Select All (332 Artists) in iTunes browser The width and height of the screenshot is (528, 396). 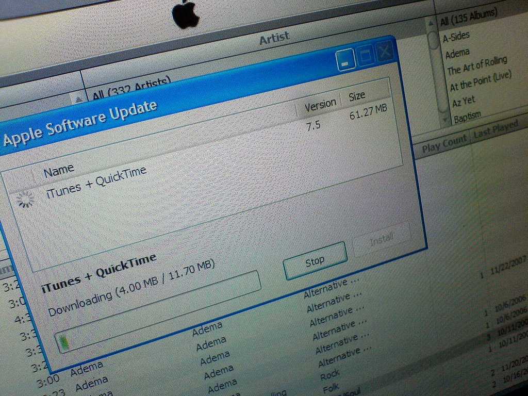[131, 89]
